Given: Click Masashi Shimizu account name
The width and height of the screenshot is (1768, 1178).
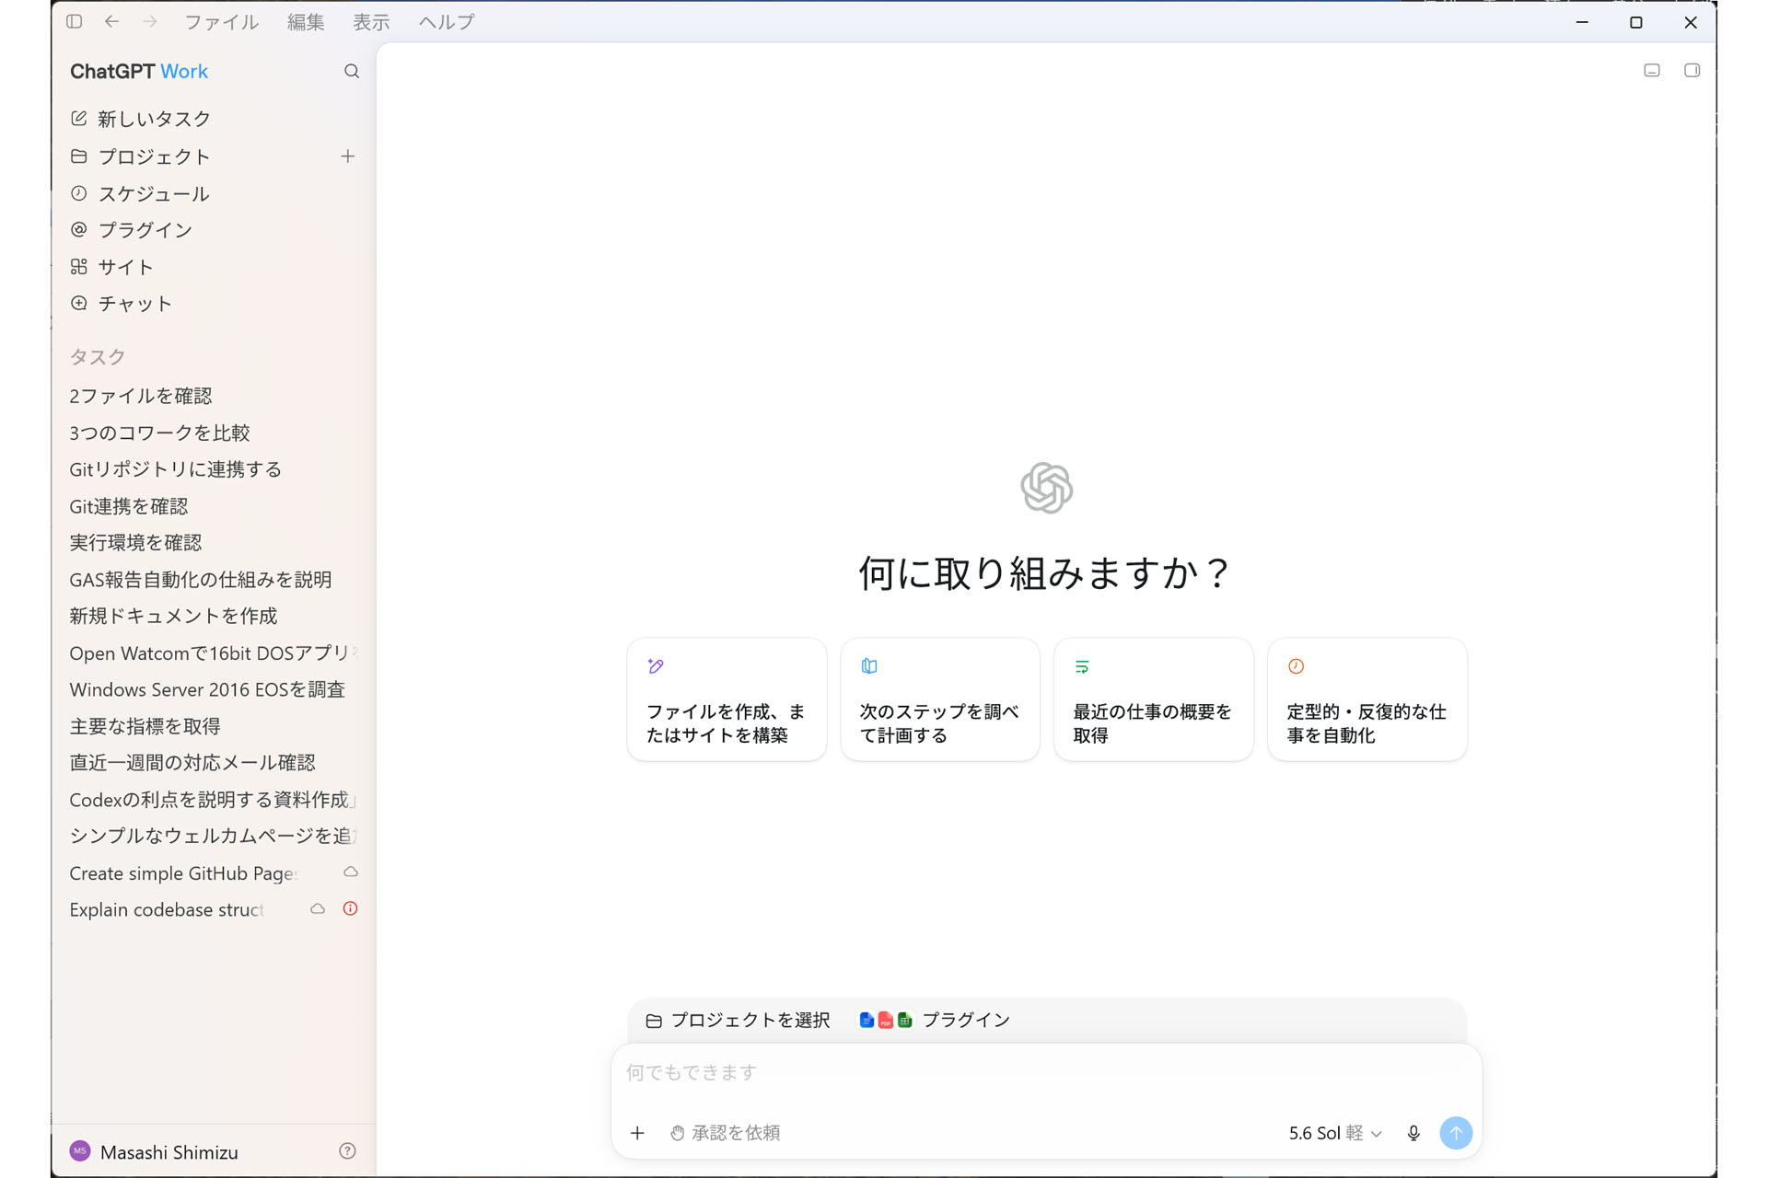Looking at the screenshot, I should pyautogui.click(x=169, y=1152).
